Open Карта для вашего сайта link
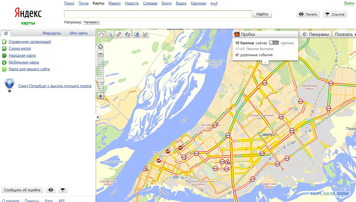This screenshot has height=202, width=356. click(29, 69)
